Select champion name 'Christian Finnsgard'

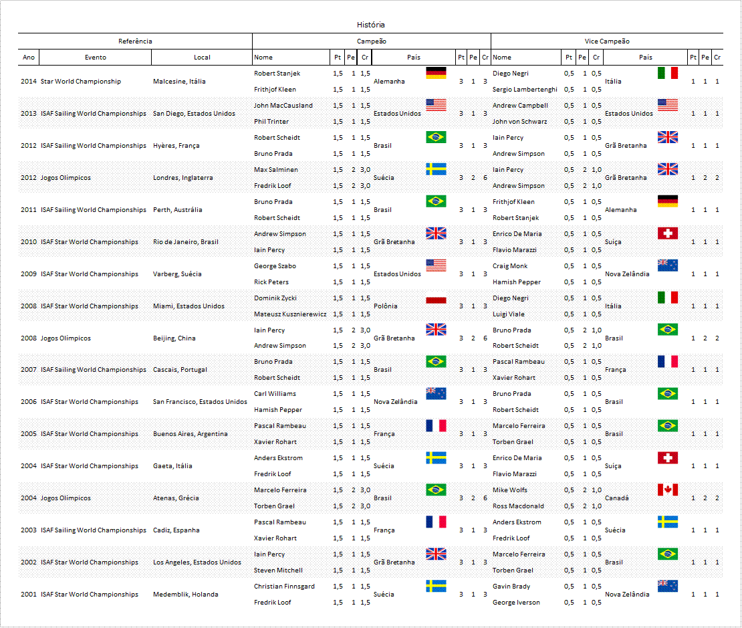284,587
